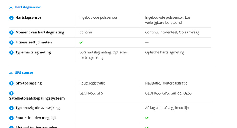237x128 pixels.
Task: Click info icon for Type navigatie aanwijzing
Action: point(12,108)
